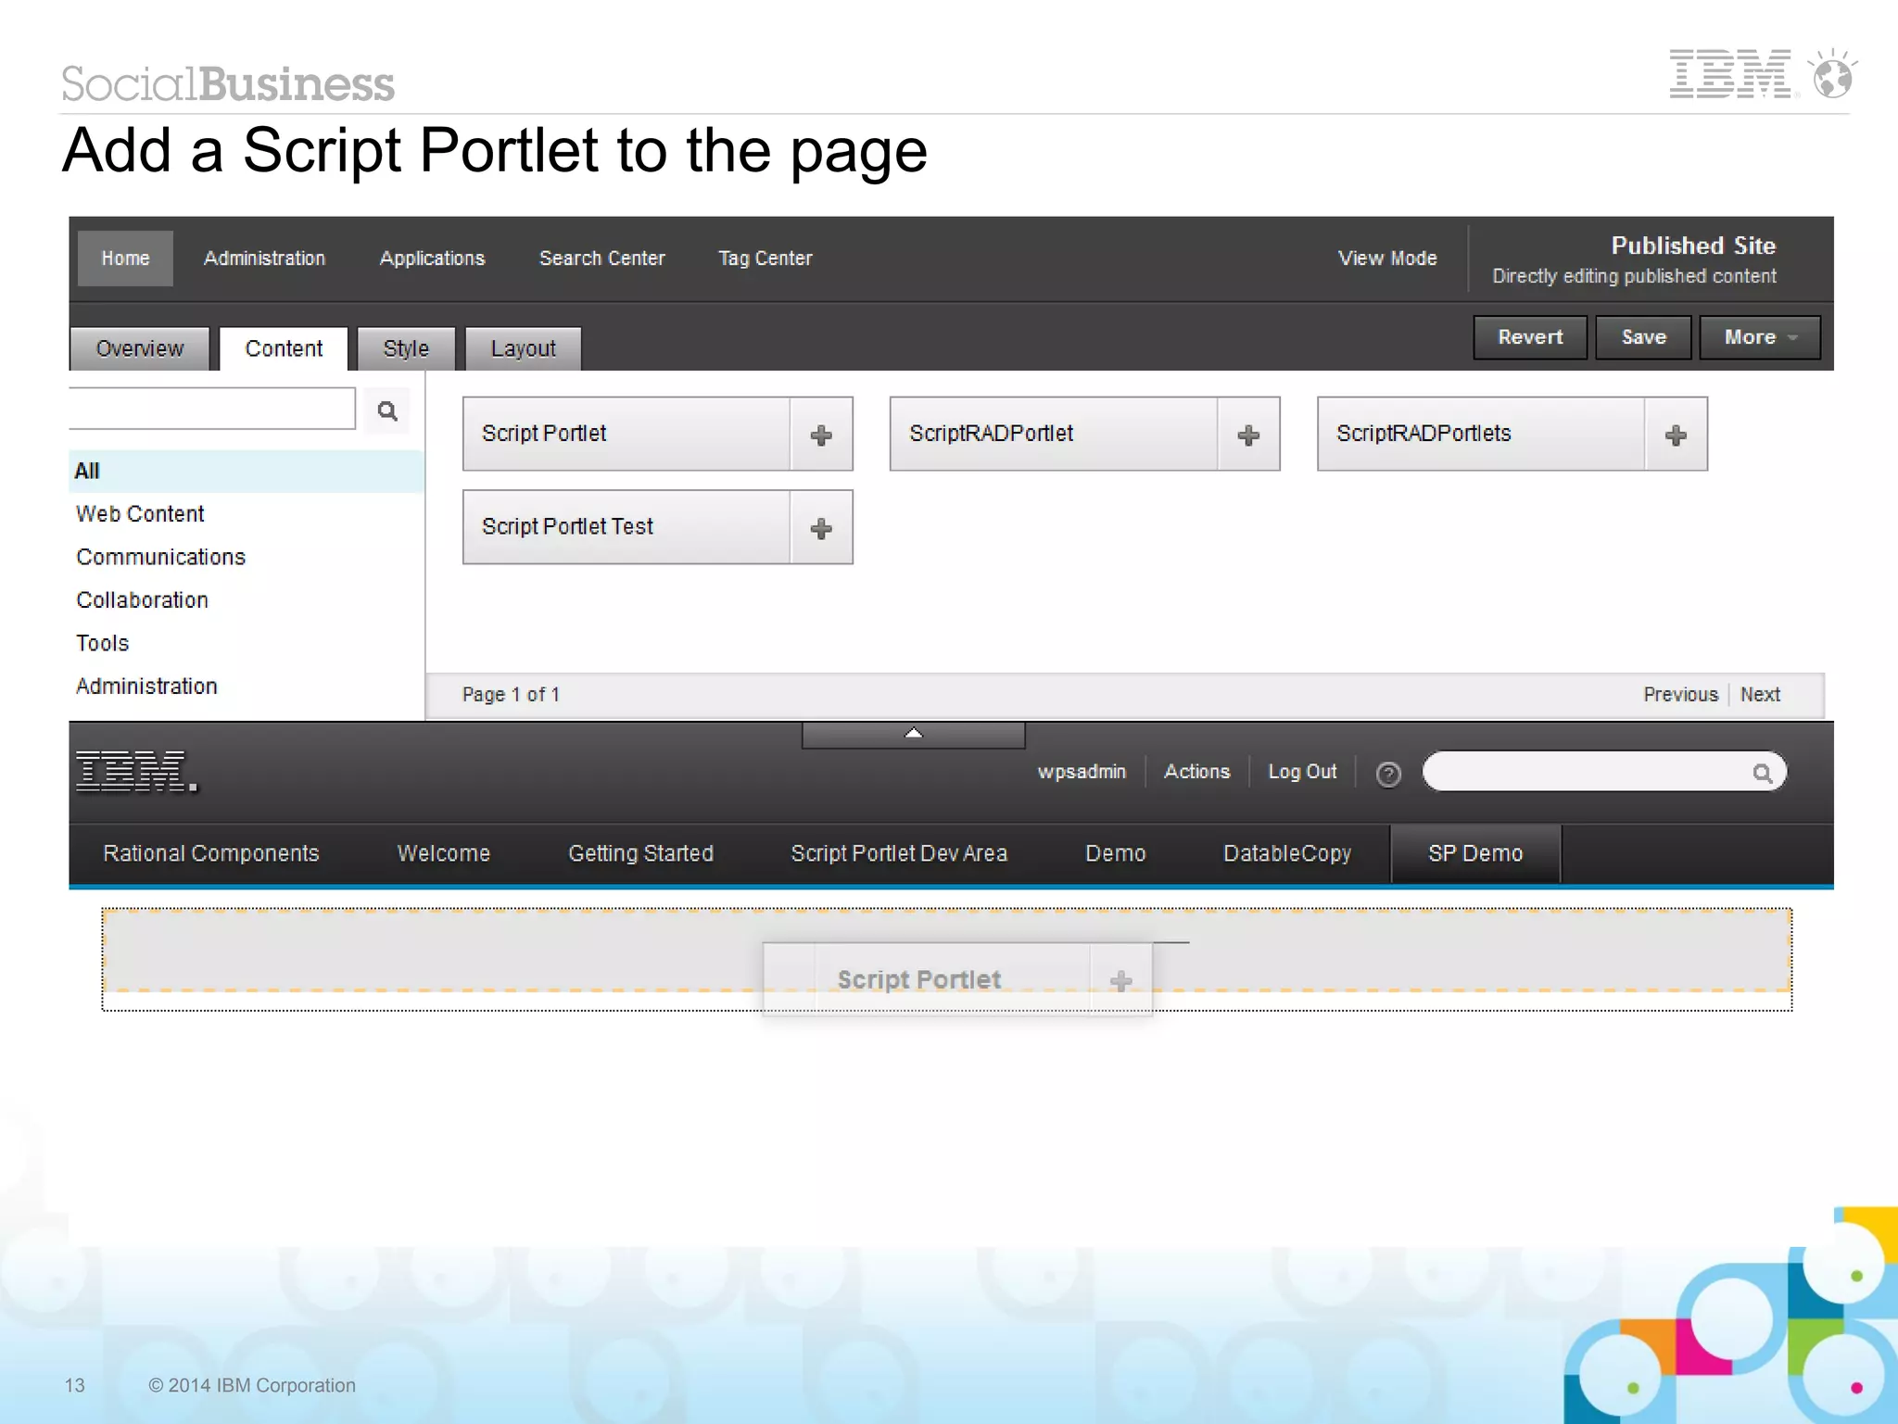Add Script Portlet Test via plus icon

(821, 528)
